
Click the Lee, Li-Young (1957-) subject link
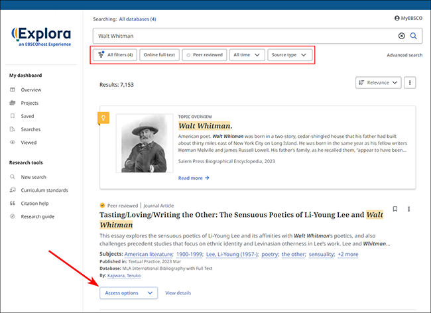(232, 255)
